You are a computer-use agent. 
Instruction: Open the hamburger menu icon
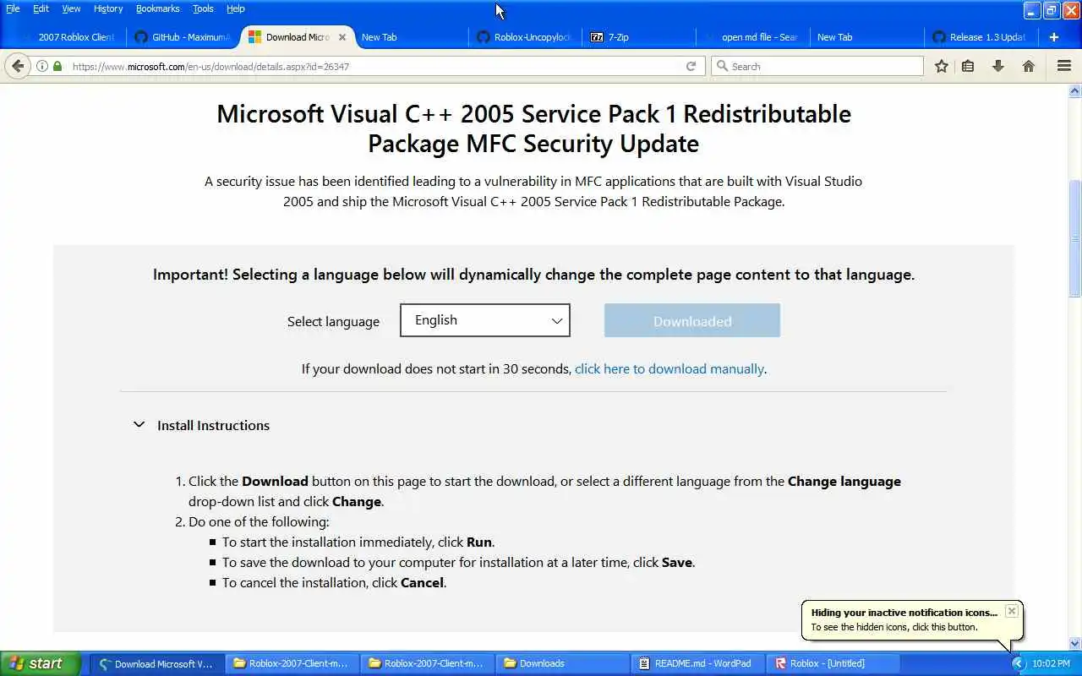1064,66
